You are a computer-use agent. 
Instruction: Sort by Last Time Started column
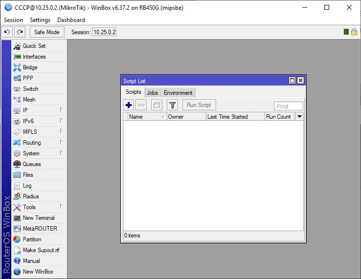tap(235, 117)
